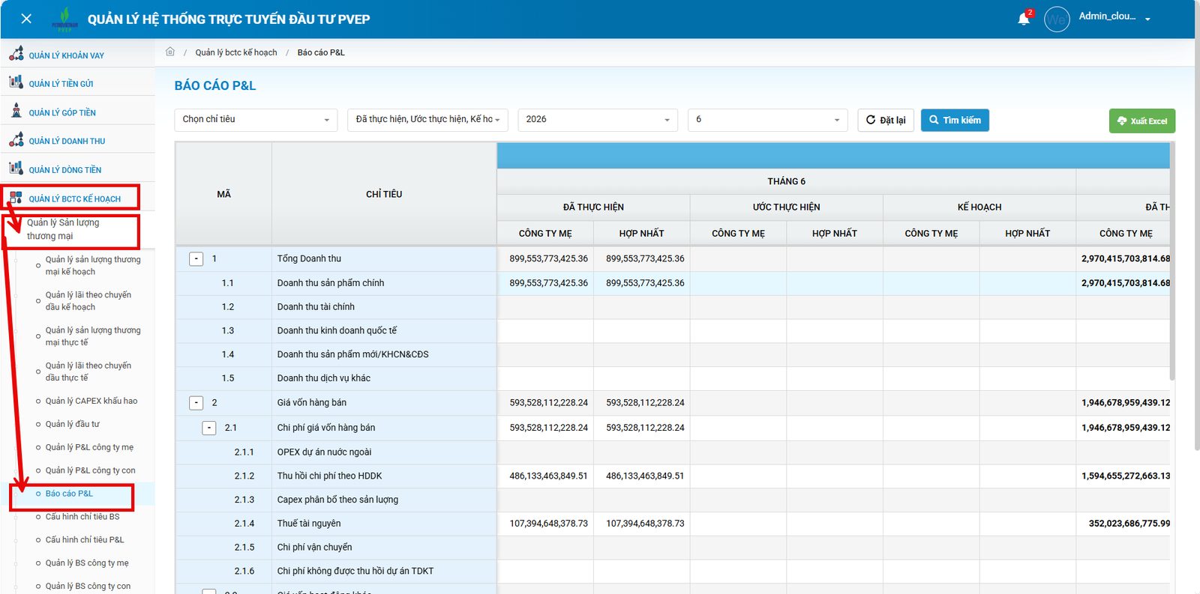Collapse row 1 Tổng Doanh thu

[x=196, y=259]
